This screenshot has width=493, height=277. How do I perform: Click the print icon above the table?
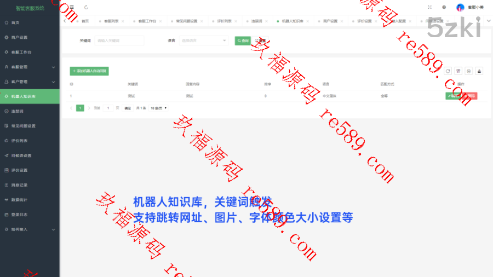click(468, 71)
